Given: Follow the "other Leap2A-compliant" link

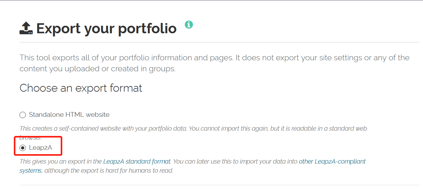Looking at the screenshot, I should (332, 162).
